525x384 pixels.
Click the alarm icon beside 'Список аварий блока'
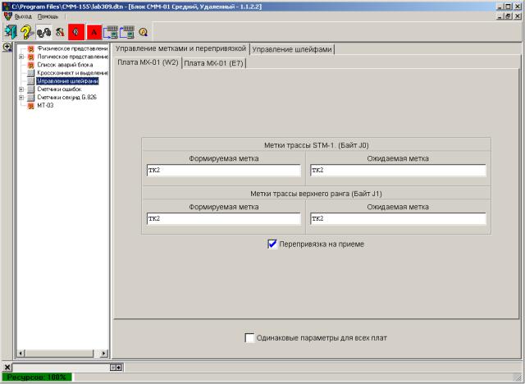coord(31,65)
